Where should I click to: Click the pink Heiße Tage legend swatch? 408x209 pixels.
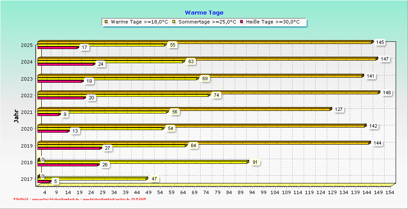point(242,22)
